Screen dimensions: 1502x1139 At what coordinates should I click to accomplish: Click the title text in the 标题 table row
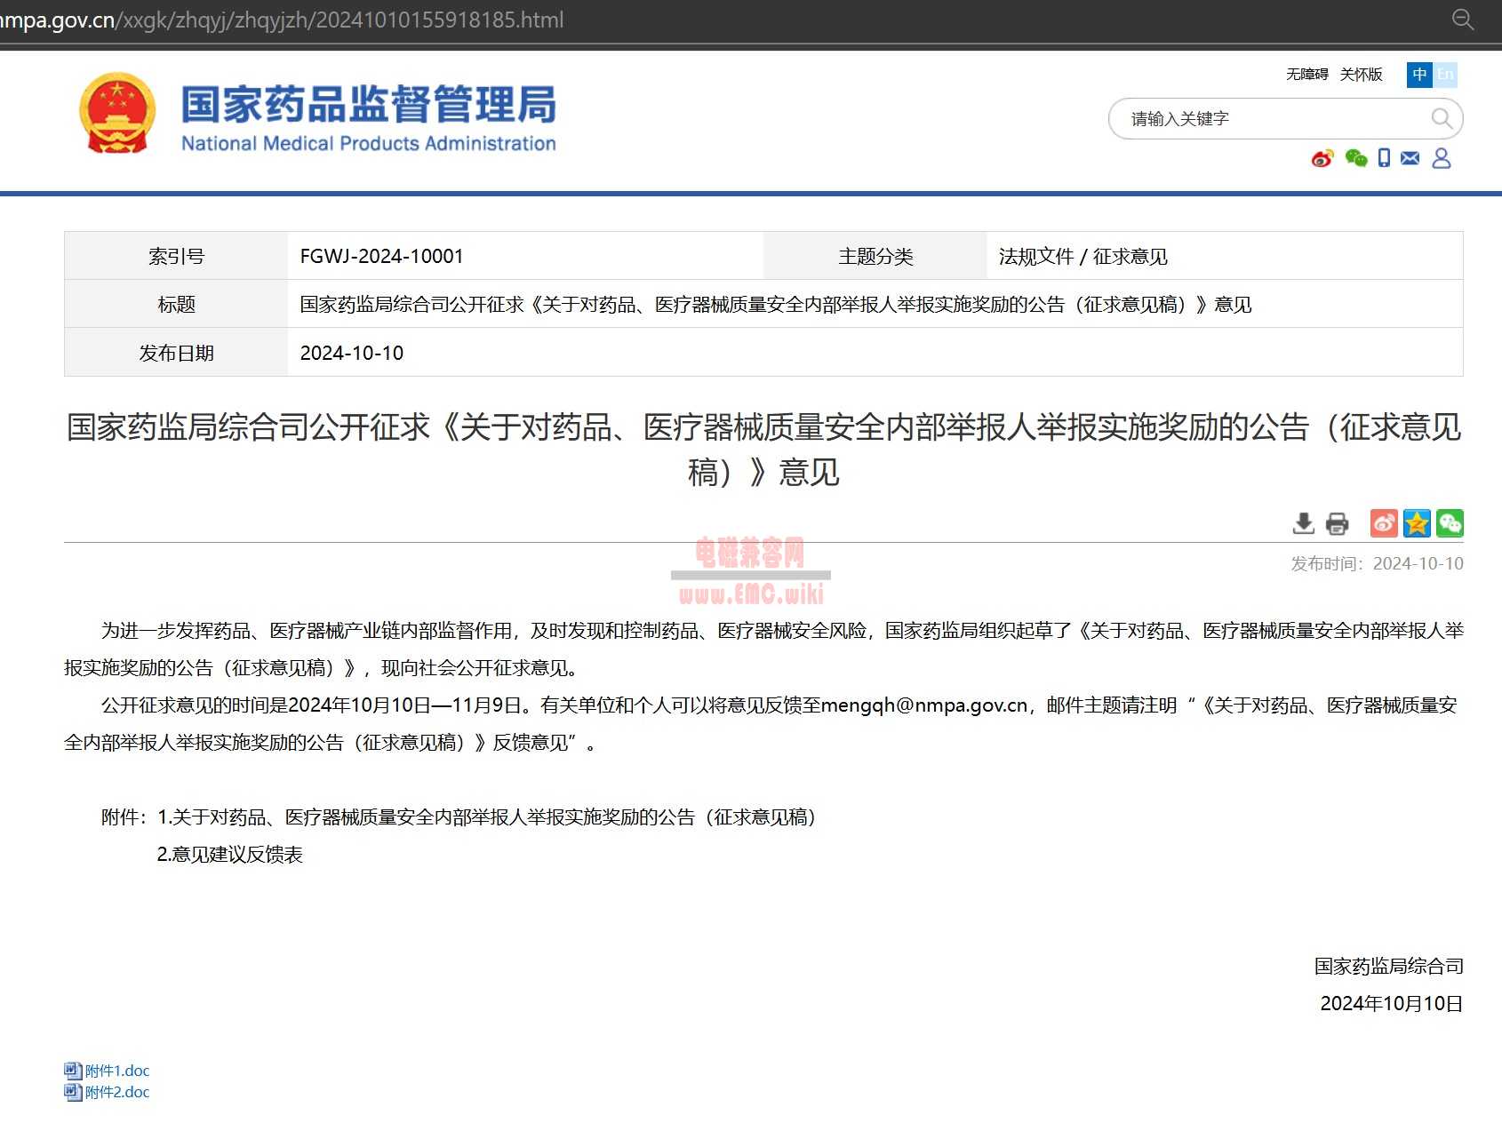coord(775,305)
